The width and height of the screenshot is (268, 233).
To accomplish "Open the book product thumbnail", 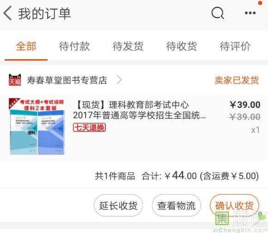I will click(x=37, y=127).
